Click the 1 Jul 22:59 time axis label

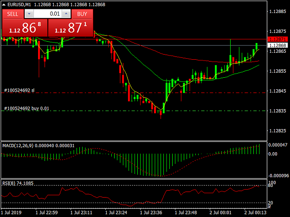tap(46, 212)
